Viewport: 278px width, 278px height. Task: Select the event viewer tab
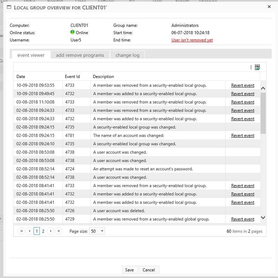(x=31, y=55)
